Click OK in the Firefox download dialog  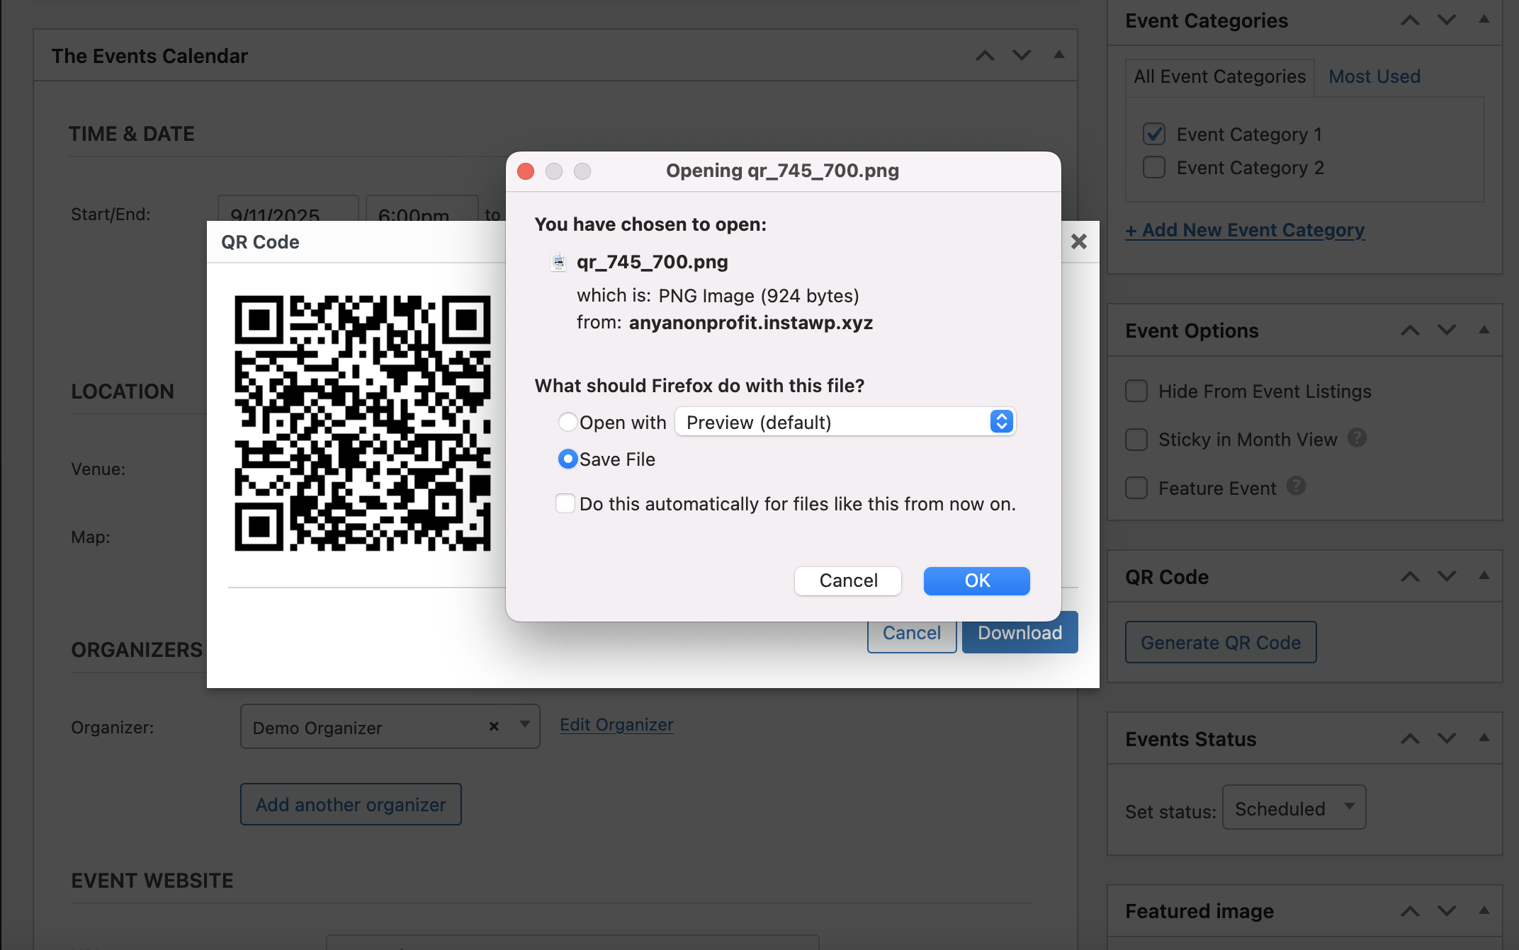point(976,580)
